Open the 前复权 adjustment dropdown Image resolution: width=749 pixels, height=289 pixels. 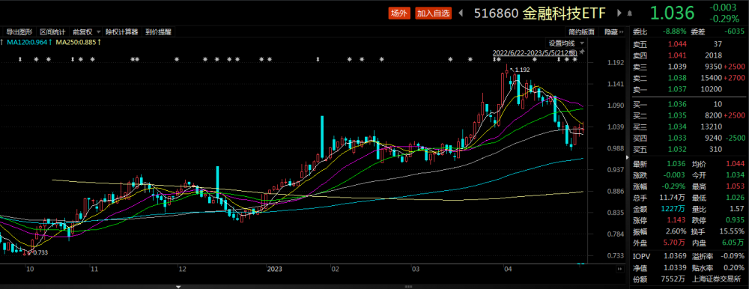point(86,32)
